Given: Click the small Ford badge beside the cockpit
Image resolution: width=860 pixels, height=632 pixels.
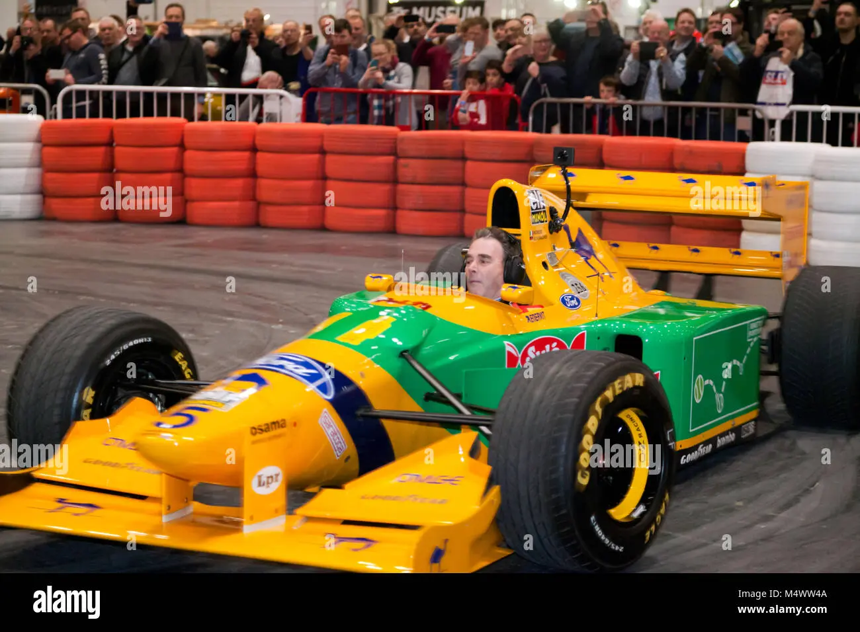Looking at the screenshot, I should [570, 301].
